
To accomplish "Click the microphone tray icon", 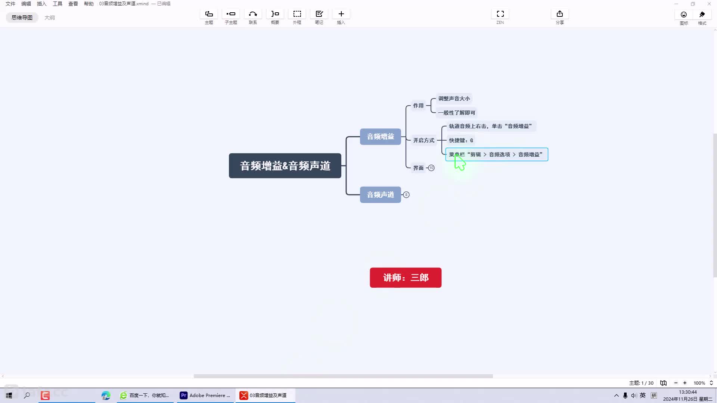I will pos(625,396).
